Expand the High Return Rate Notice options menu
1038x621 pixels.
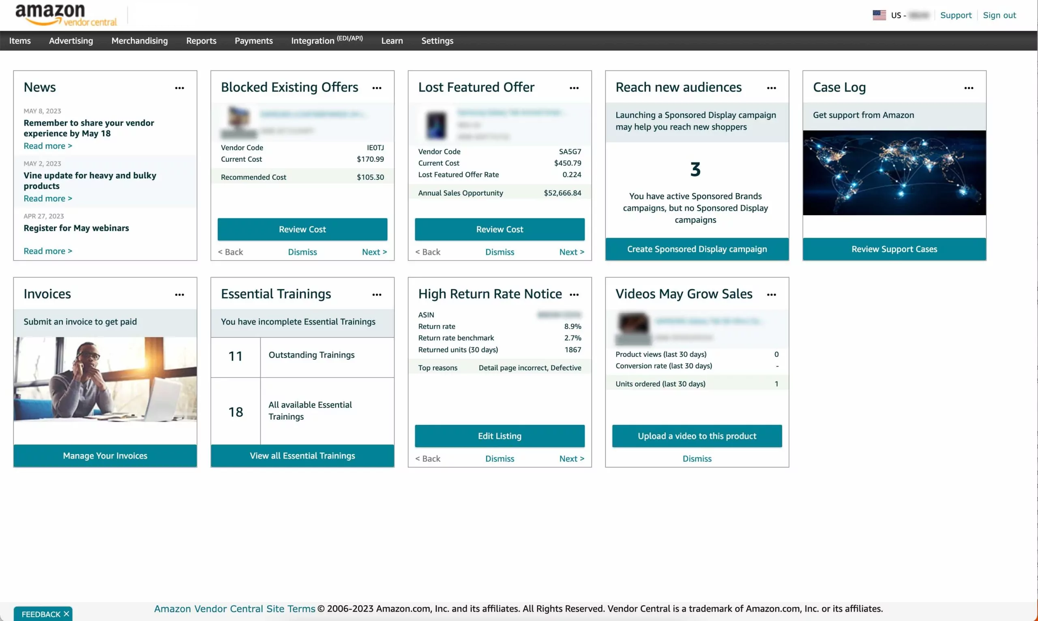(574, 294)
